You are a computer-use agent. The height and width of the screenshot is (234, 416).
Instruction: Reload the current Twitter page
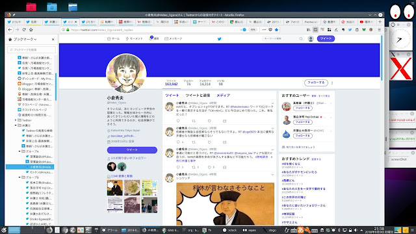[24, 30]
